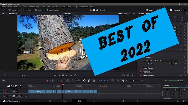The height and width of the screenshot is (105, 188).
Task: Disable the V1 video track
Action: (17, 91)
